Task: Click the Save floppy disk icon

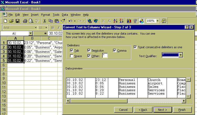Action: point(18,21)
